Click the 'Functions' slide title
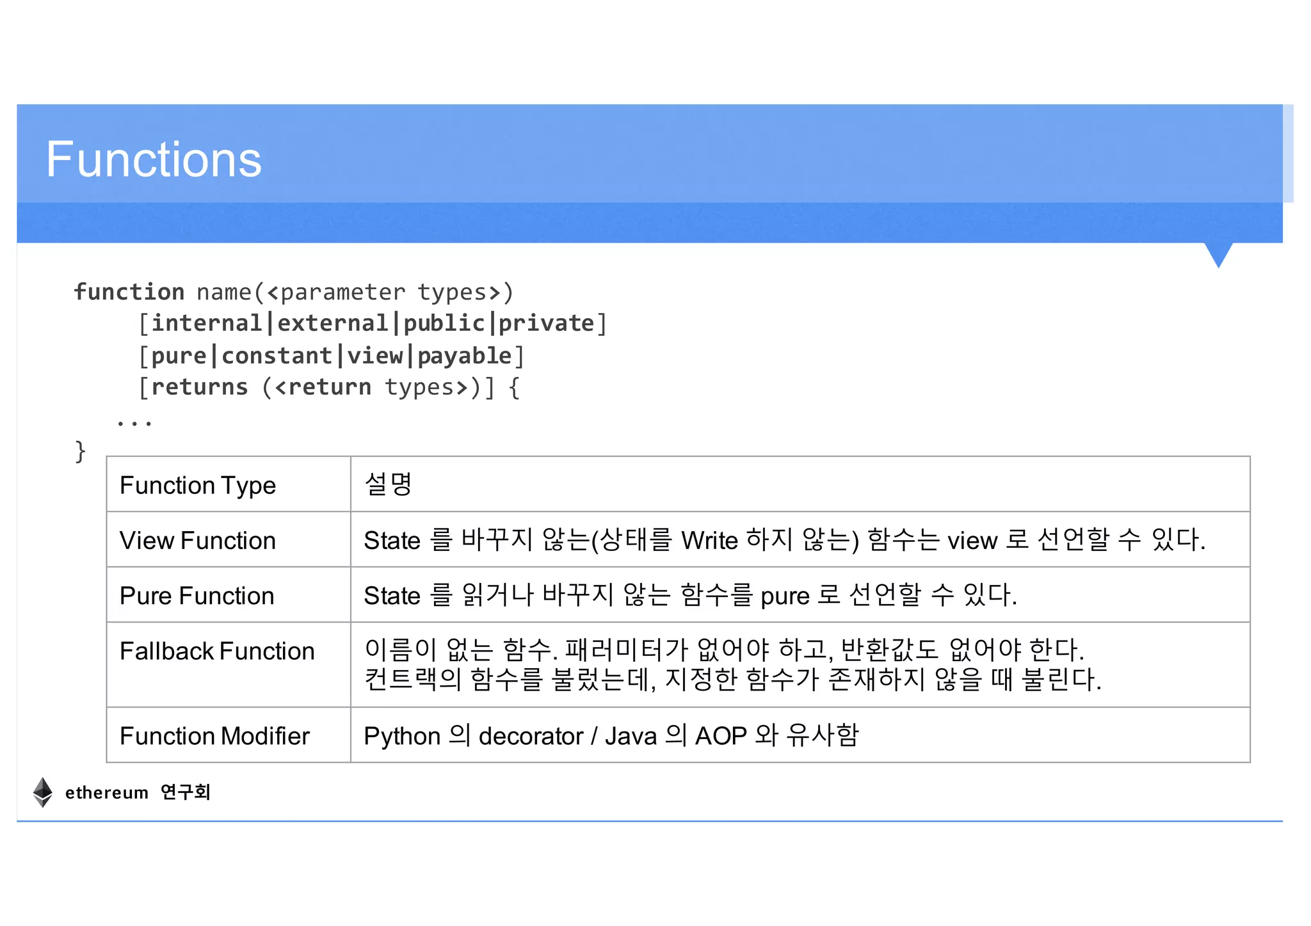This screenshot has height=926, width=1311. 154,159
